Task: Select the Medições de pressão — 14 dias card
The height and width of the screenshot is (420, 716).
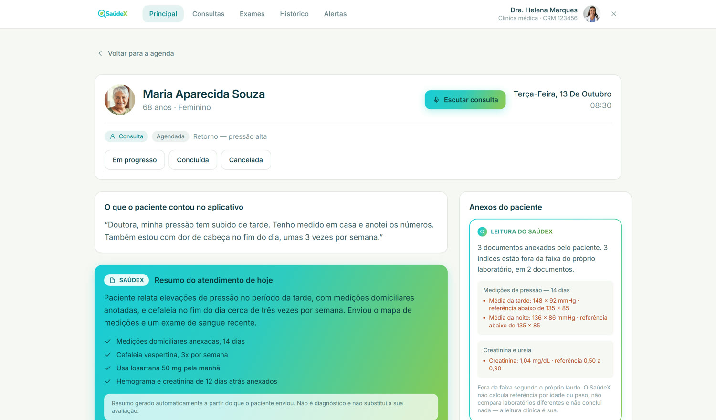Action: pos(546,308)
